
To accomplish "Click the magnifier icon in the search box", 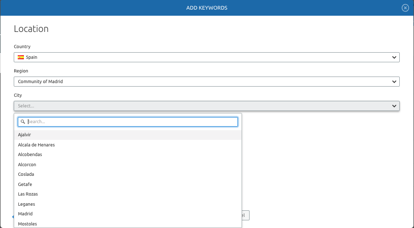I will coord(22,122).
